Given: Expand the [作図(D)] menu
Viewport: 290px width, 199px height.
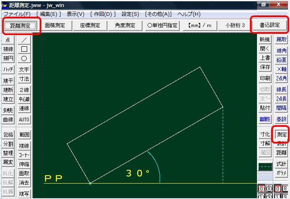Looking at the screenshot, I should [103, 14].
